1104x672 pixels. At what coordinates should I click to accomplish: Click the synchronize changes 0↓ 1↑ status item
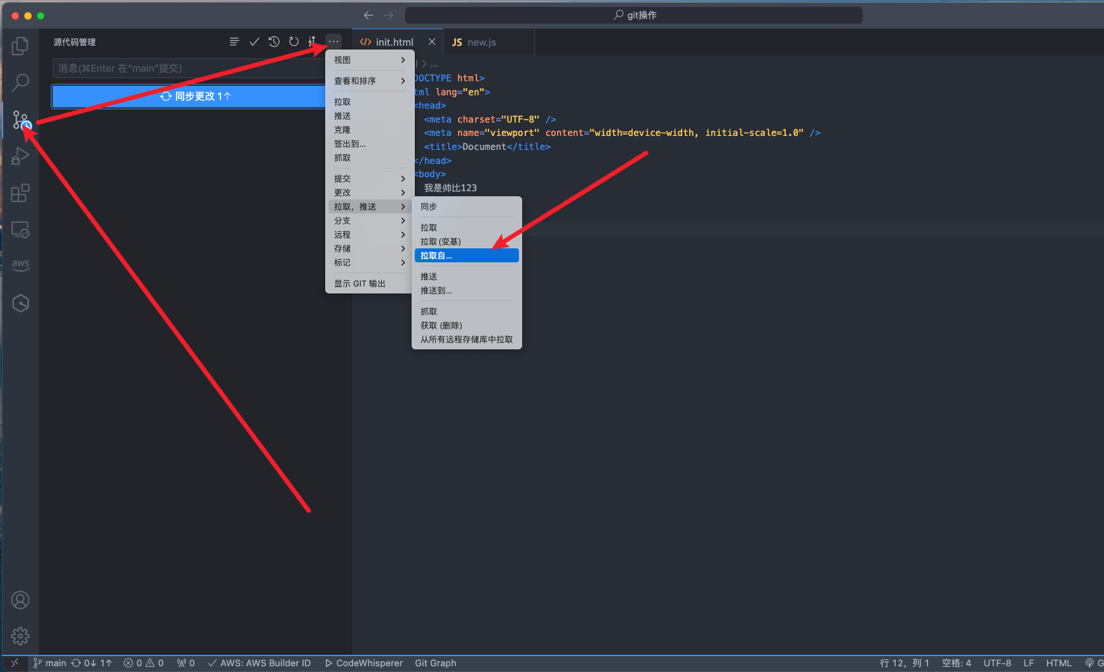(91, 663)
